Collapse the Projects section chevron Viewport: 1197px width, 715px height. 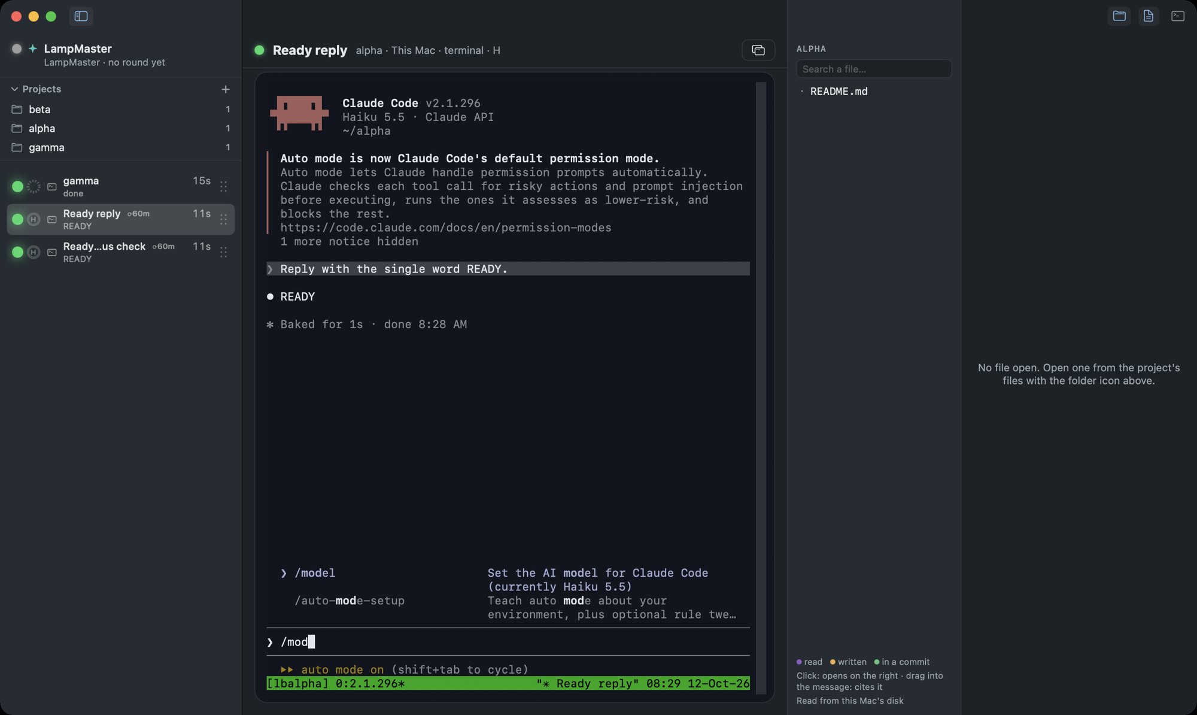click(x=14, y=89)
